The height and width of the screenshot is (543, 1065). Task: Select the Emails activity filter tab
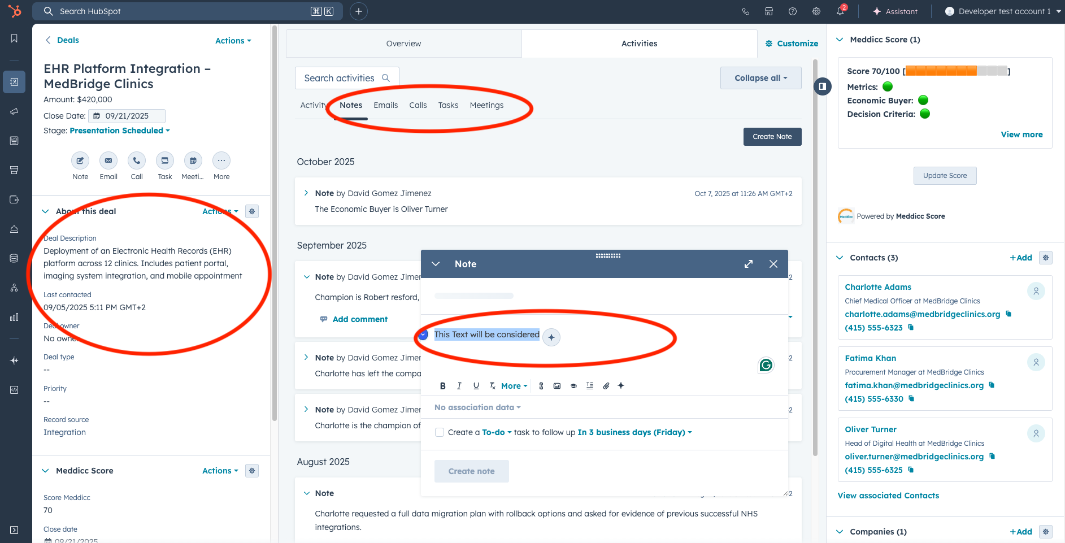[x=385, y=105]
